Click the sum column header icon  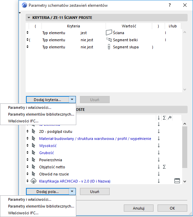[x=164, y=118]
